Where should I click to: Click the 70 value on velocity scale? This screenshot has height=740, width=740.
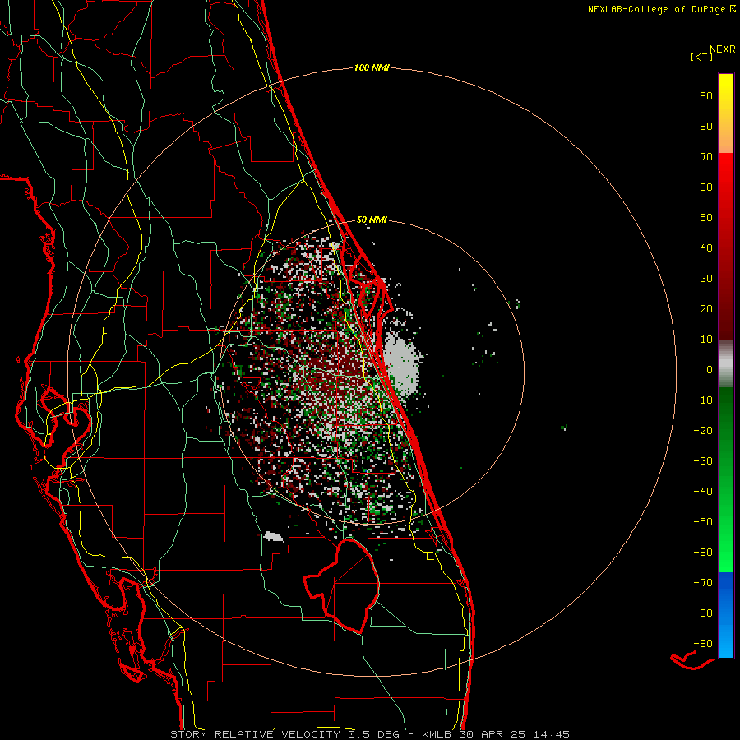point(706,157)
